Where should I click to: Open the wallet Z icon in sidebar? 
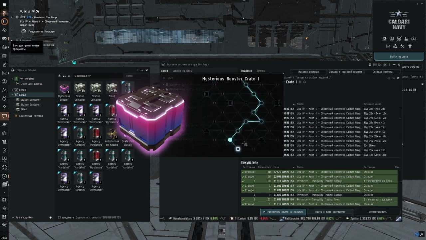pyautogui.click(x=4, y=64)
